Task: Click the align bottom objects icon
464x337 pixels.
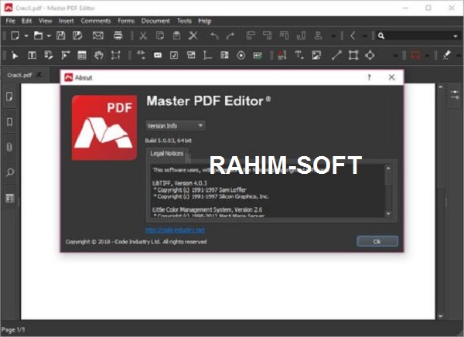Action: pos(301,36)
